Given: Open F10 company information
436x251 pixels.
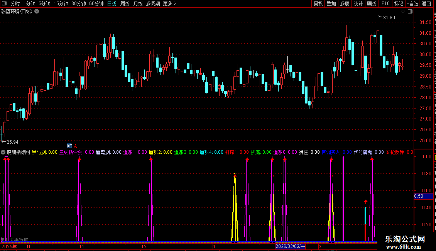Looking at the screenshot, I should (385, 3).
